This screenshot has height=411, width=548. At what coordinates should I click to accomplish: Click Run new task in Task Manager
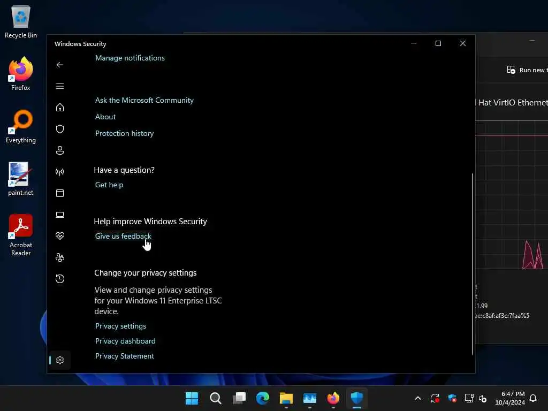527,70
